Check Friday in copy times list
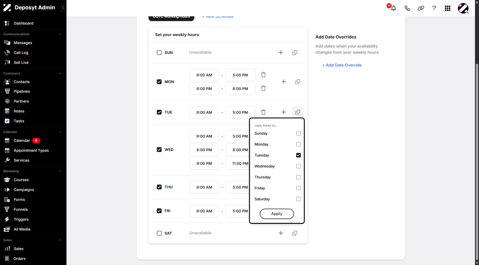This screenshot has height=265, width=479. coord(298,188)
